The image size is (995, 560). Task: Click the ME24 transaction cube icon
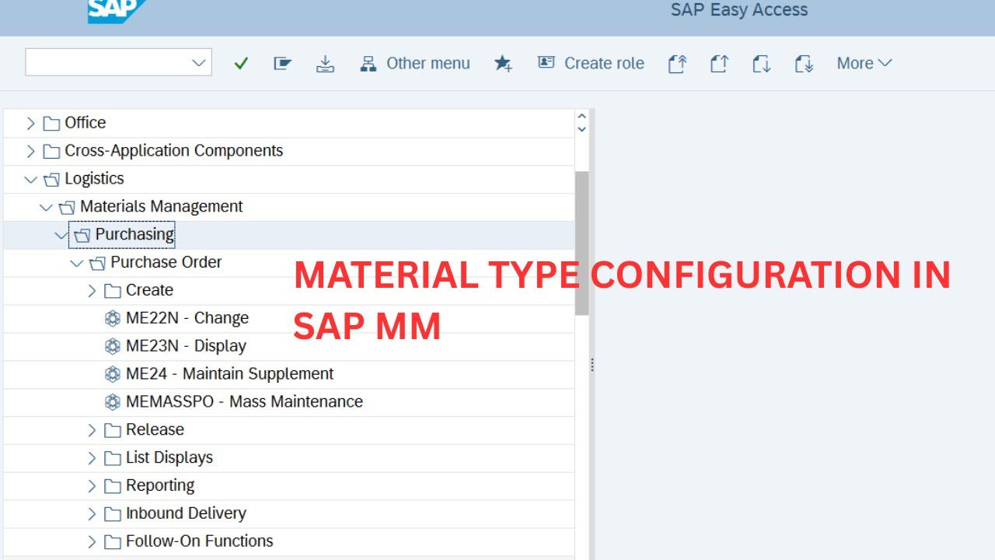click(x=113, y=374)
